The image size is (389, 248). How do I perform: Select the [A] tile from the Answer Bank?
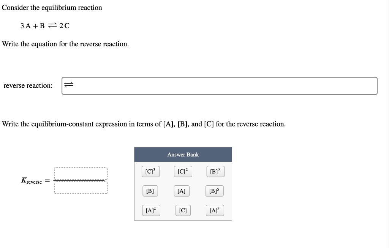[182, 191]
